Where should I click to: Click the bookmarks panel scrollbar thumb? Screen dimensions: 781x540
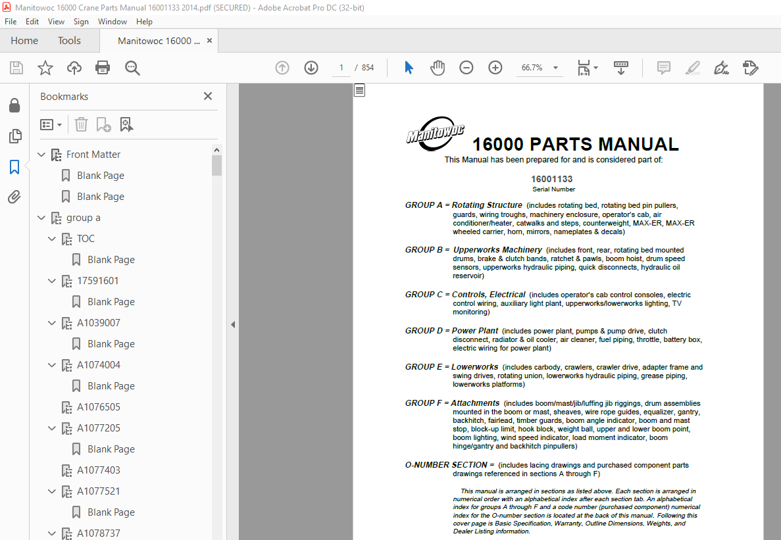click(216, 165)
